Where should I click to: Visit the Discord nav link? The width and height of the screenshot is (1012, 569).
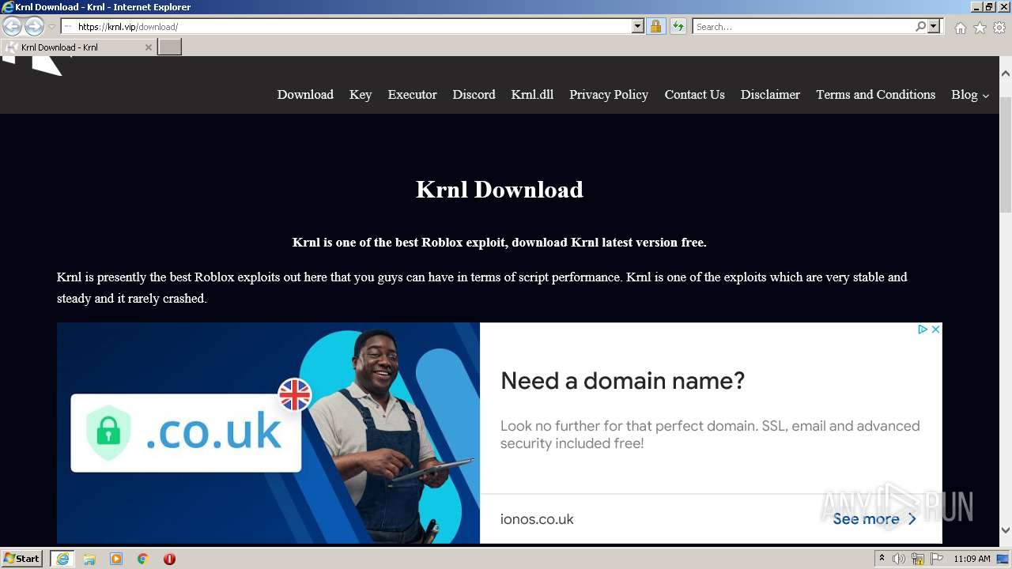click(x=474, y=95)
